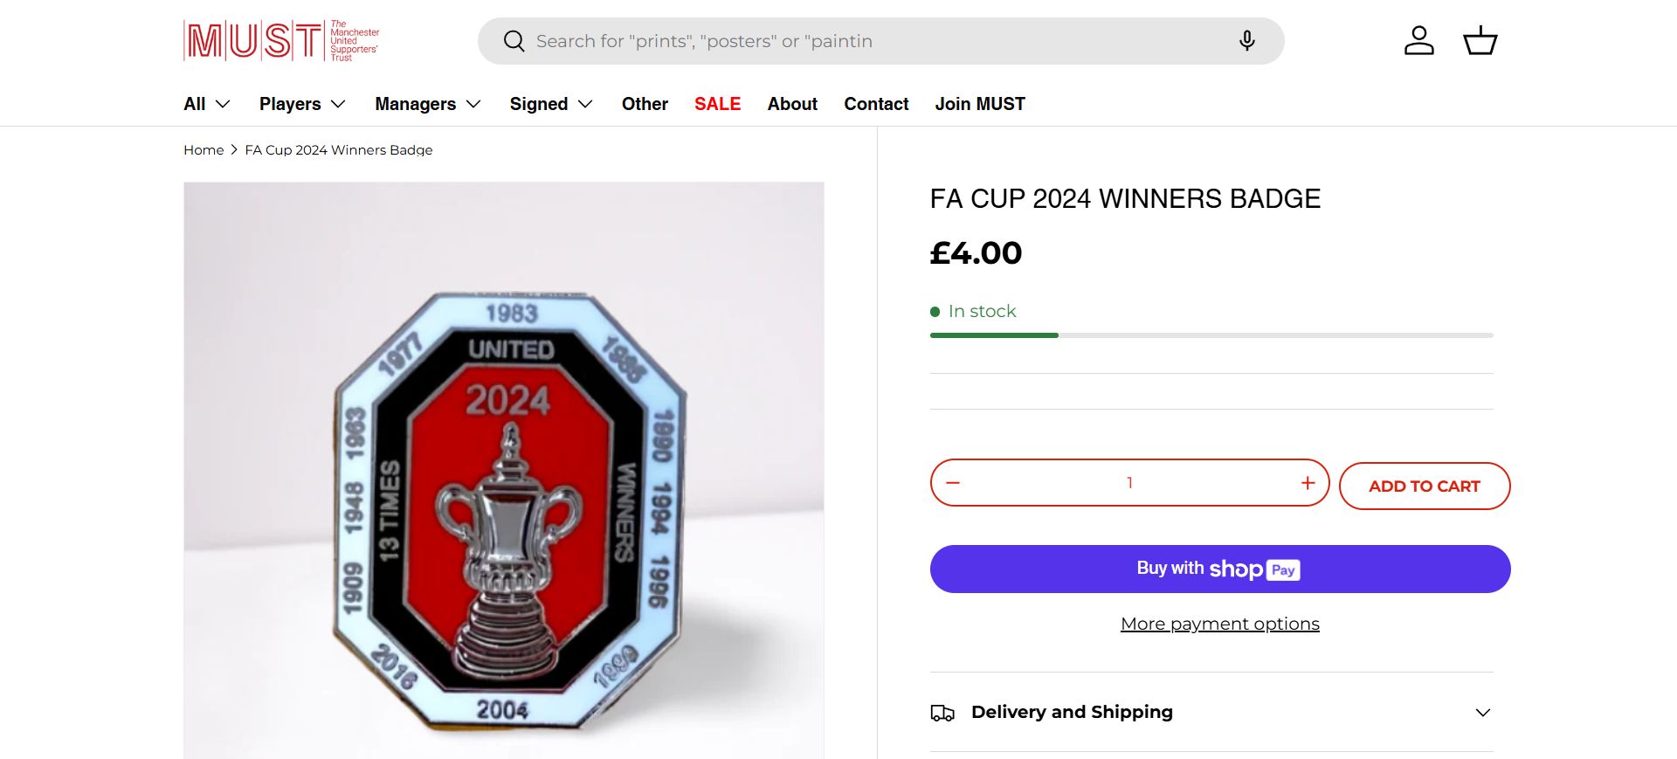
Task: Click the MUST logo in header
Action: click(281, 41)
